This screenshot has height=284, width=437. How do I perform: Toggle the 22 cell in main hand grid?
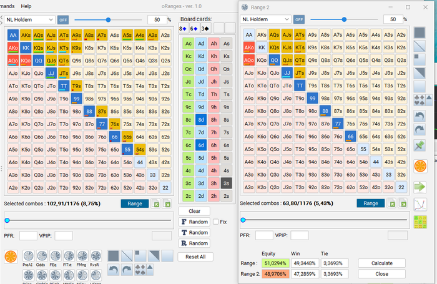165,188
